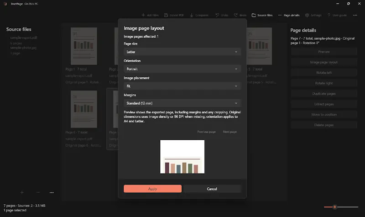
Task: Click the 'Page 6 · 7 total' caption
Action: point(76,132)
